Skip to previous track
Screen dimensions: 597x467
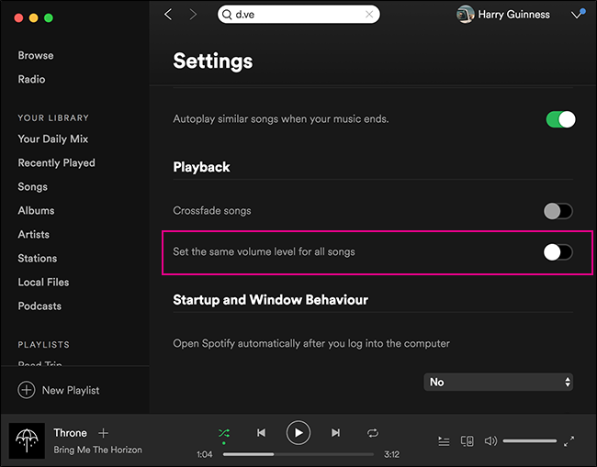(x=261, y=432)
